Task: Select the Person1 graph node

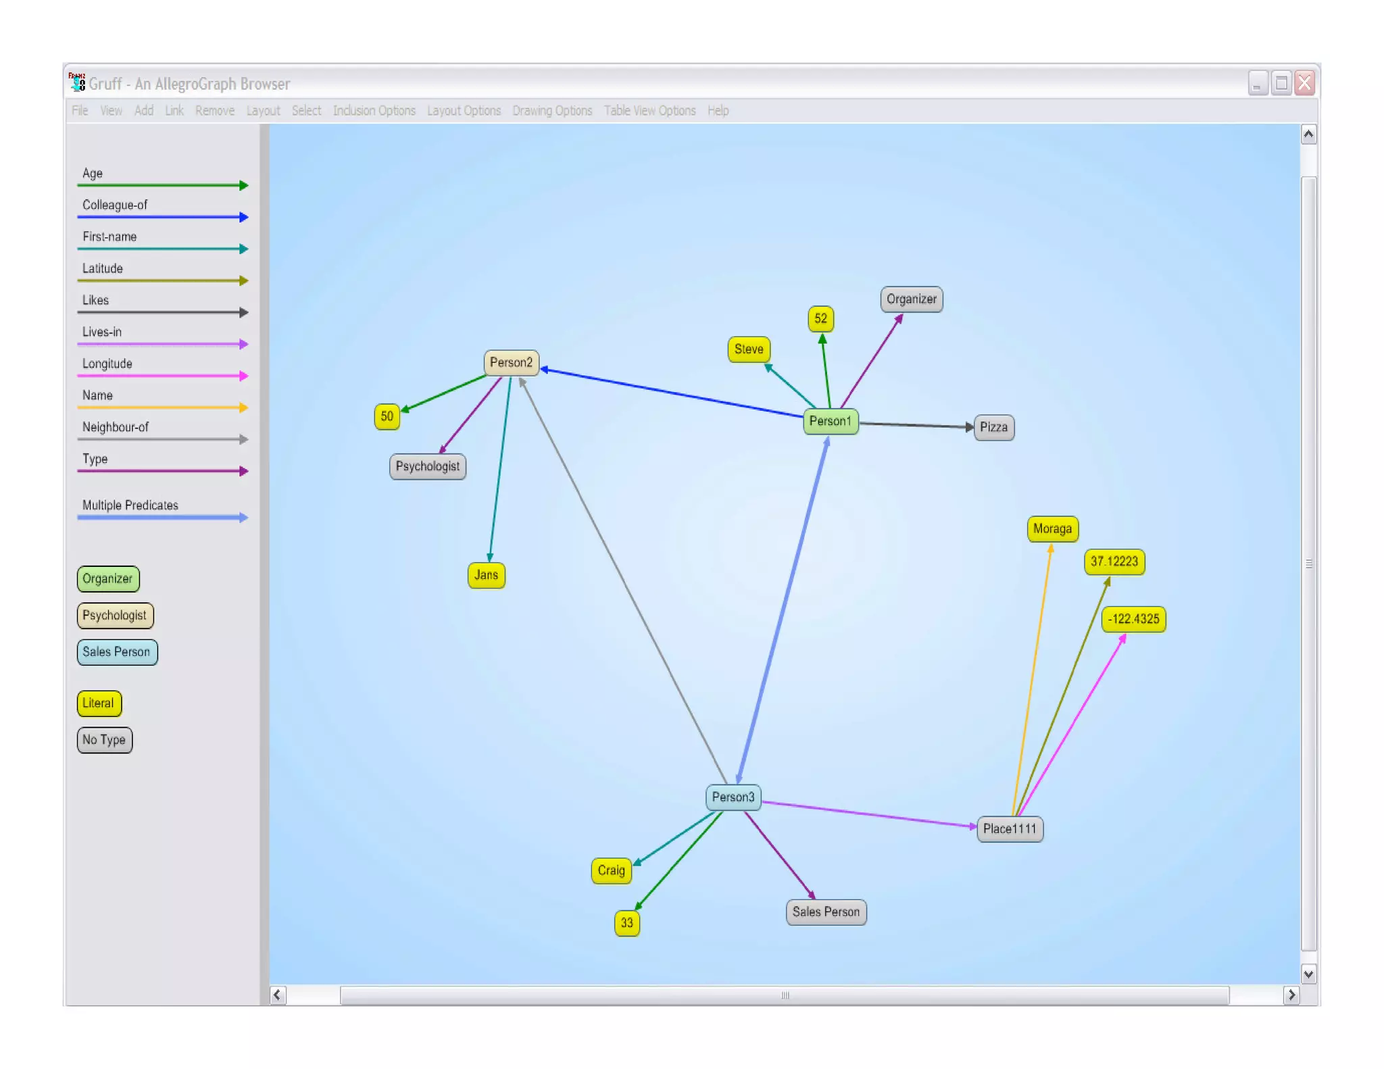Action: (x=830, y=422)
